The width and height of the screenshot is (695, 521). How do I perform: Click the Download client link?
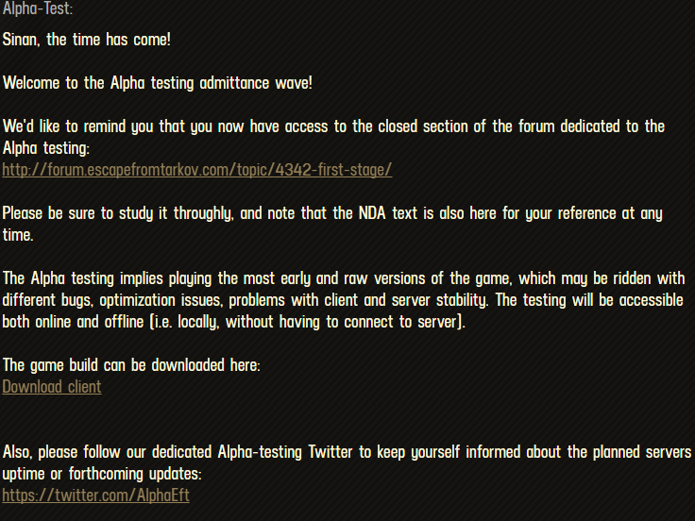(x=52, y=387)
